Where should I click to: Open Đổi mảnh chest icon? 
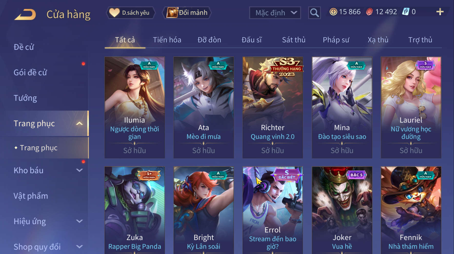(x=172, y=13)
